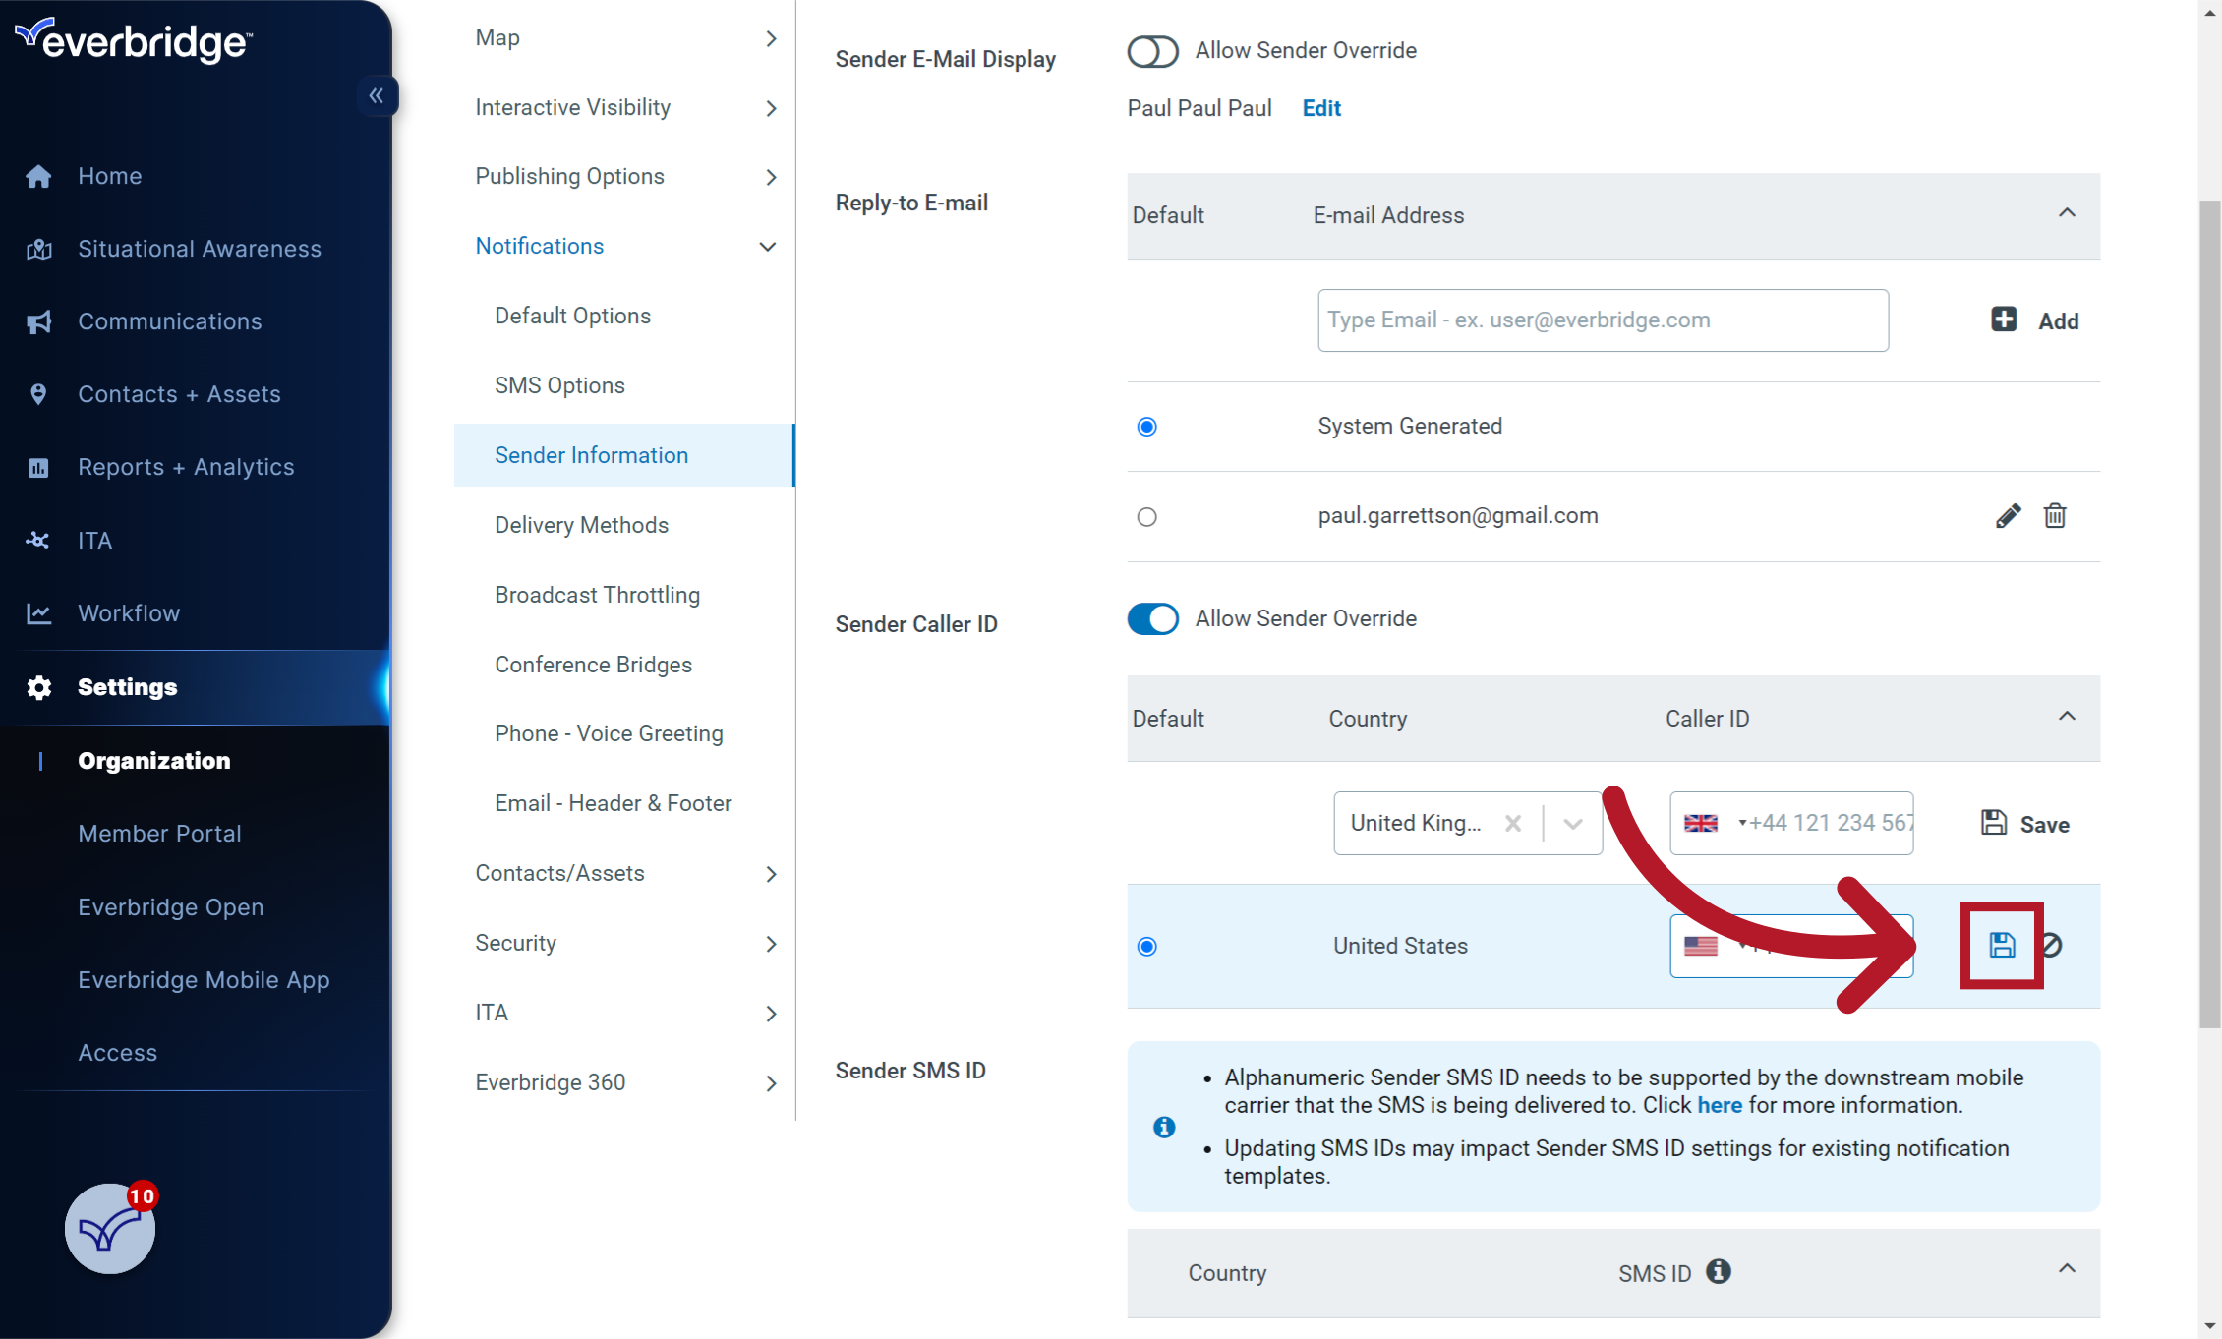Screen dimensions: 2222x1339
Task: Open Default Options submenu item
Action: pyautogui.click(x=573, y=317)
